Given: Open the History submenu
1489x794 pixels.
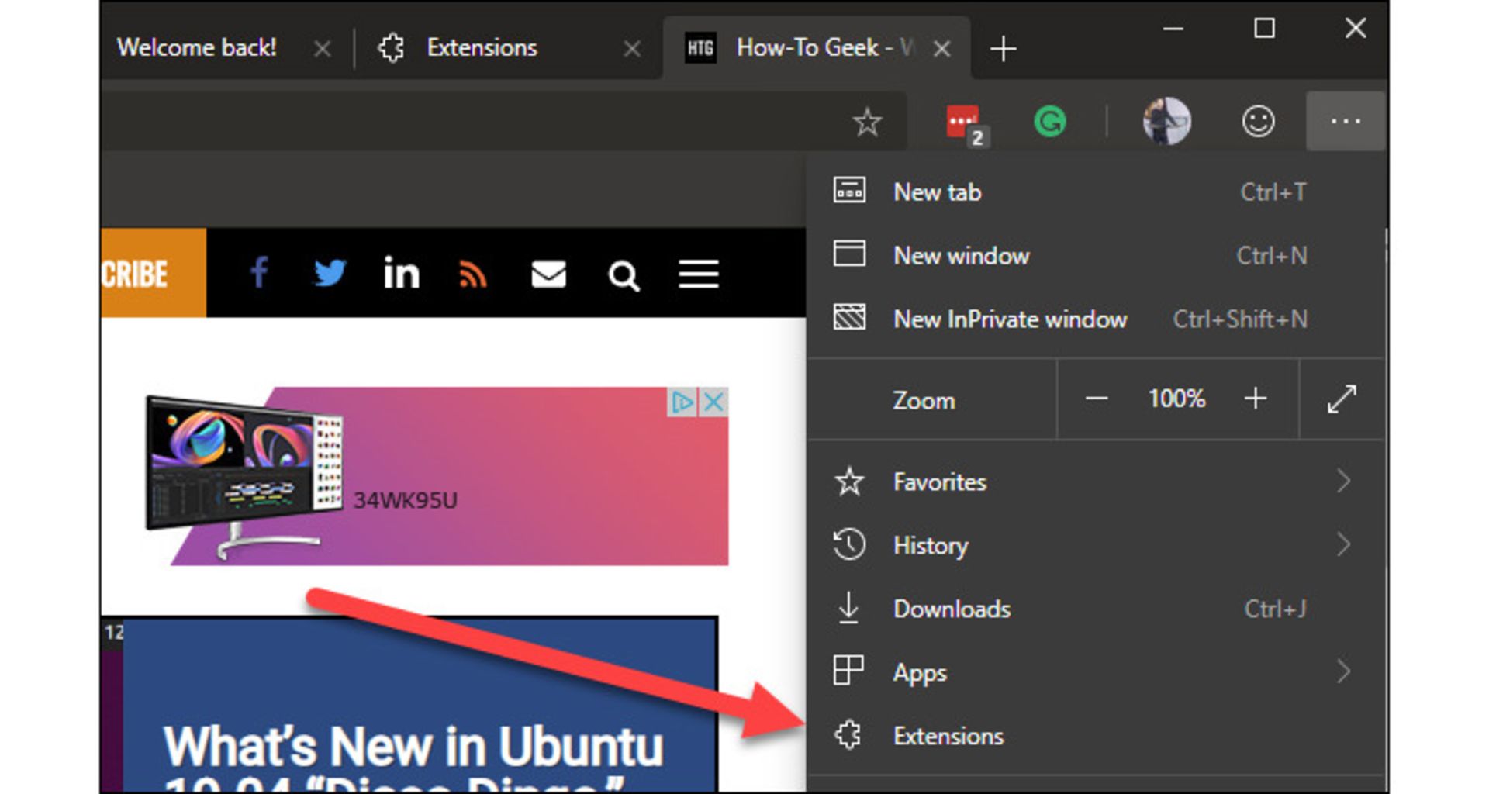Looking at the screenshot, I should pyautogui.click(x=1095, y=545).
